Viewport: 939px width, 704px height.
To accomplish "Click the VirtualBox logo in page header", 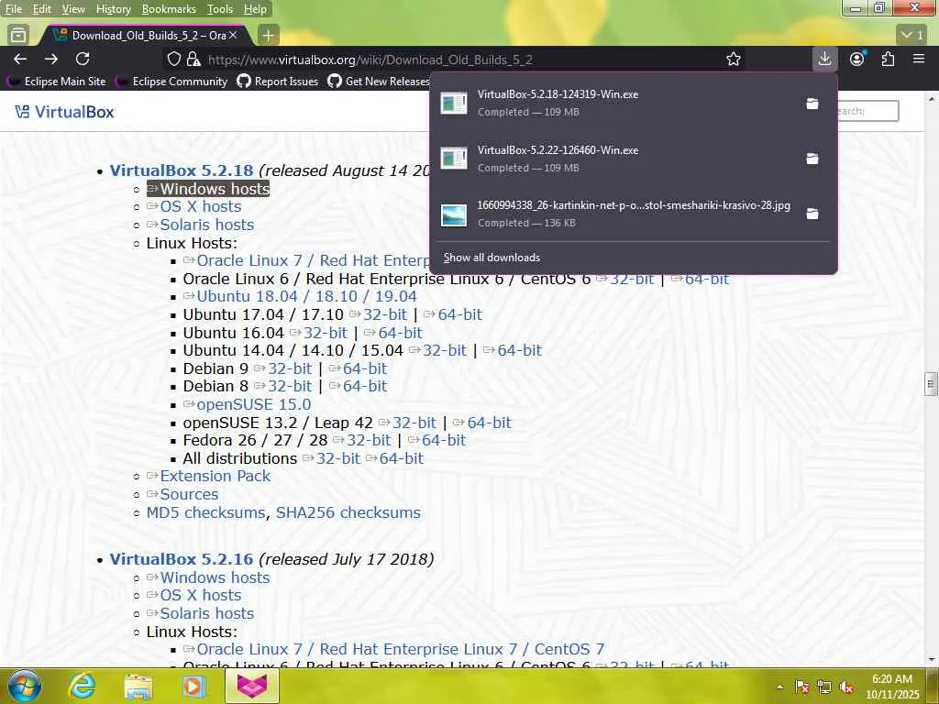I will point(64,112).
